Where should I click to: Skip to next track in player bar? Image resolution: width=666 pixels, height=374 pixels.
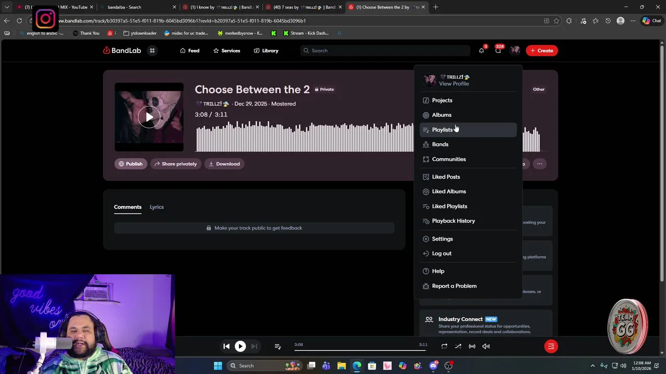tap(254, 346)
